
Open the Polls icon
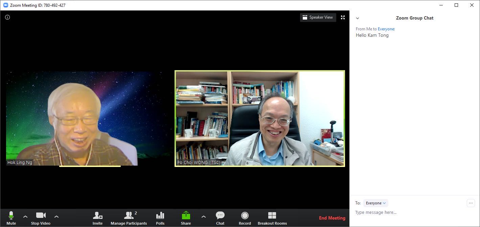point(160,218)
